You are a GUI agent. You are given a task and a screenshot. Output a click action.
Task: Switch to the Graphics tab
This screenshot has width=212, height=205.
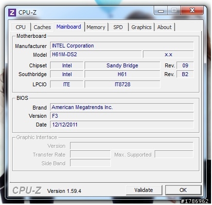point(141,27)
